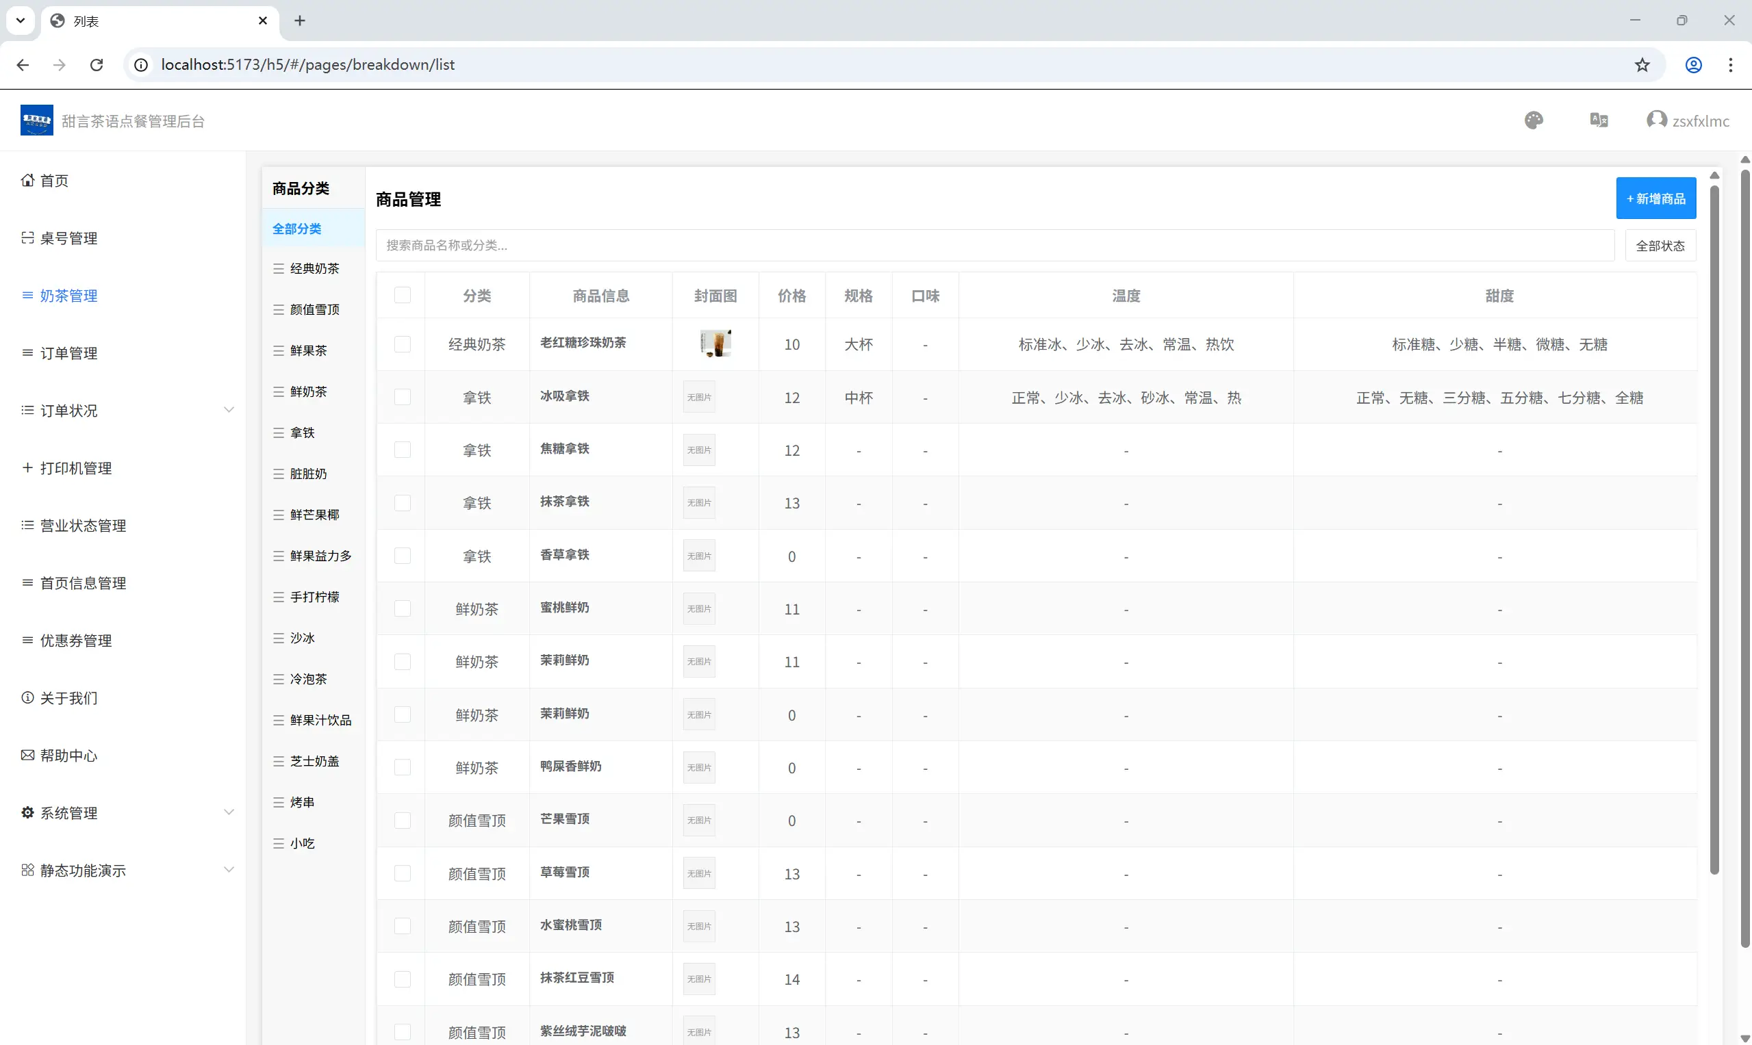Expand the 静态功能演示 menu chevron
This screenshot has width=1752, height=1045.
229,870
